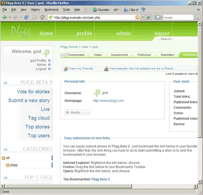Open the Tag cloud link
This screenshot has height=195, width=203.
[39, 118]
